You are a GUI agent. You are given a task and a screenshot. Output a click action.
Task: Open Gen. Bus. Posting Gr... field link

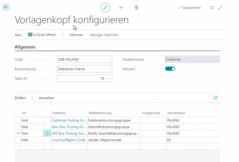coord(69,127)
